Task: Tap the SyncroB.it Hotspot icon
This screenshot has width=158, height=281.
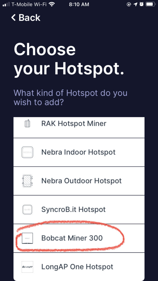Action: [27, 209]
